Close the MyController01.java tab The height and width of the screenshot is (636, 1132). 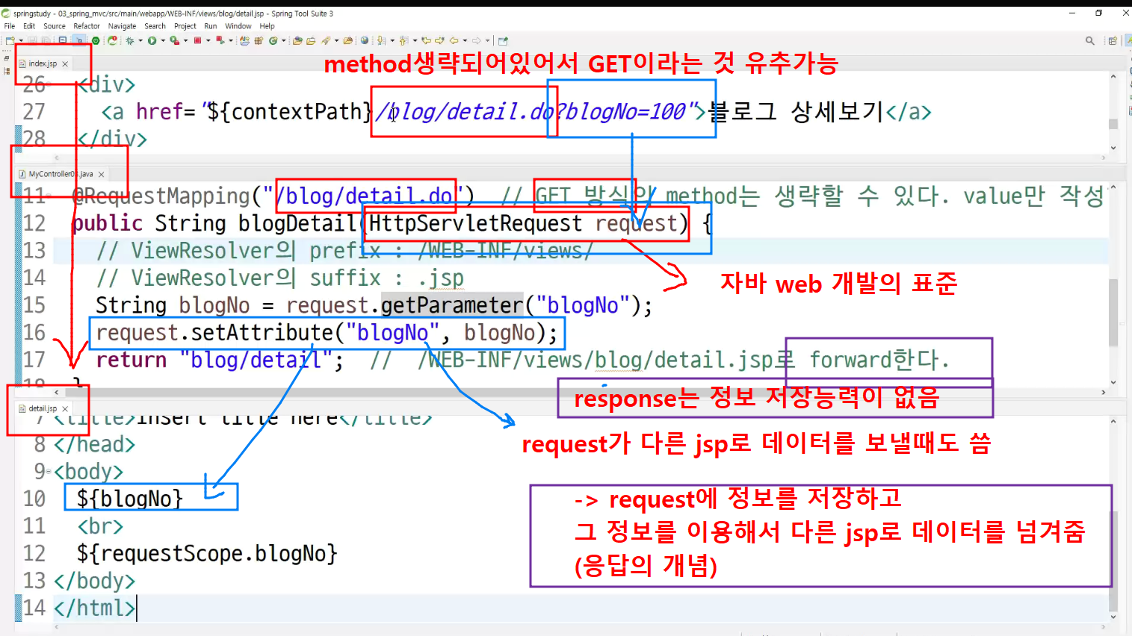click(x=101, y=174)
